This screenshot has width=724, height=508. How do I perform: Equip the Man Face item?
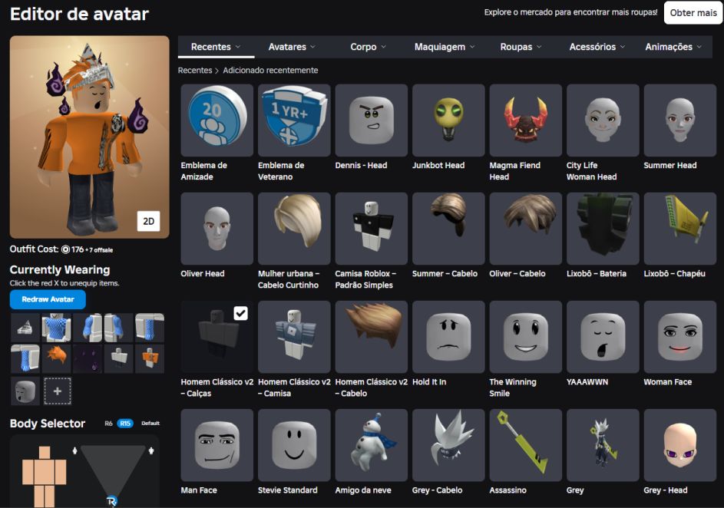(217, 445)
